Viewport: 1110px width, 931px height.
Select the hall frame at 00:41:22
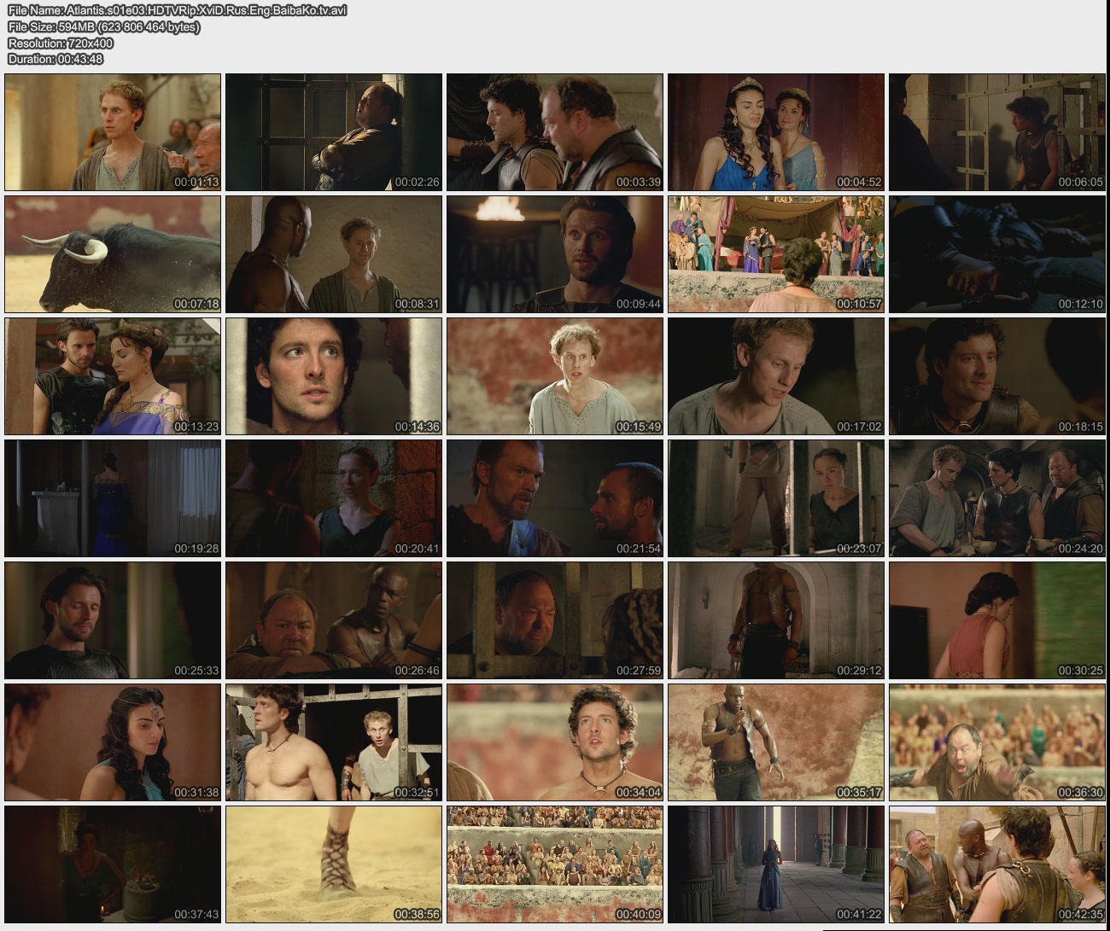pos(775,864)
